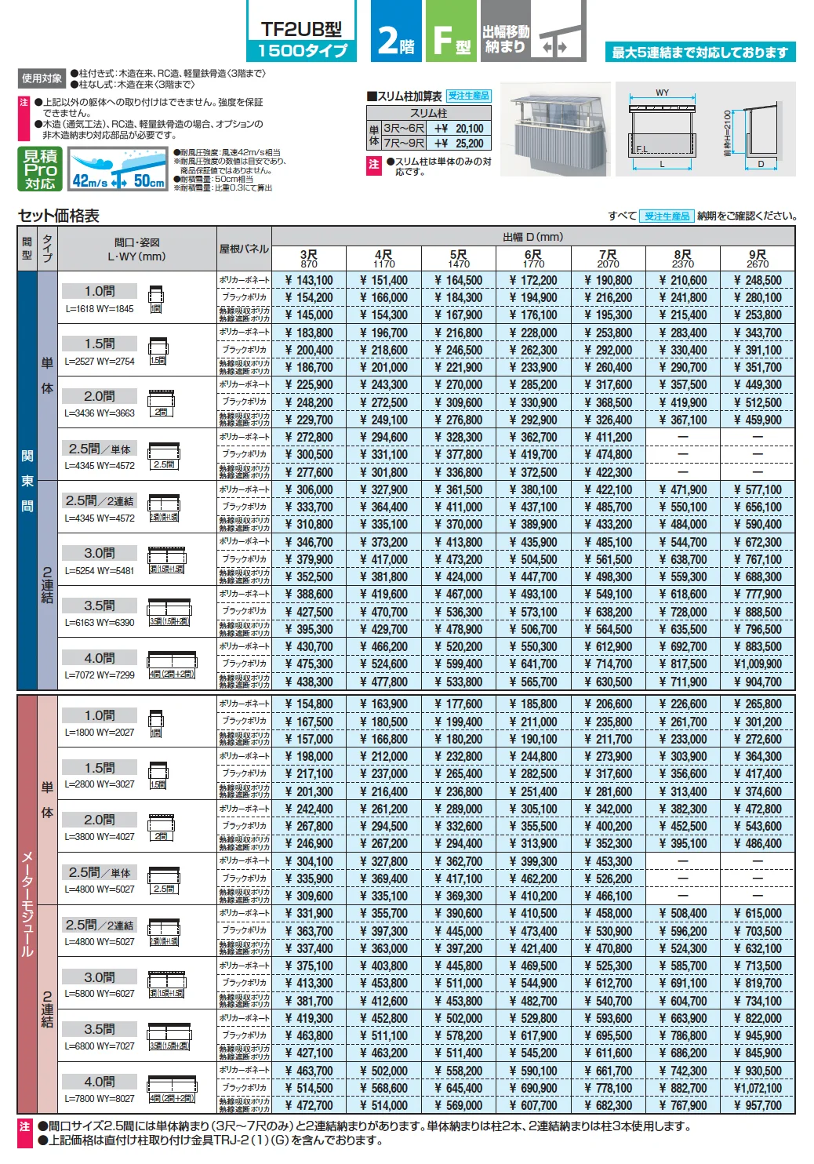Click the 屋根パネル column header

pyautogui.click(x=244, y=249)
